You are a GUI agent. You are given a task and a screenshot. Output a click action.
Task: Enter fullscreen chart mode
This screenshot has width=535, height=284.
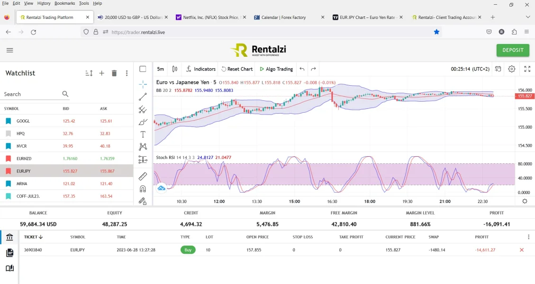[527, 69]
